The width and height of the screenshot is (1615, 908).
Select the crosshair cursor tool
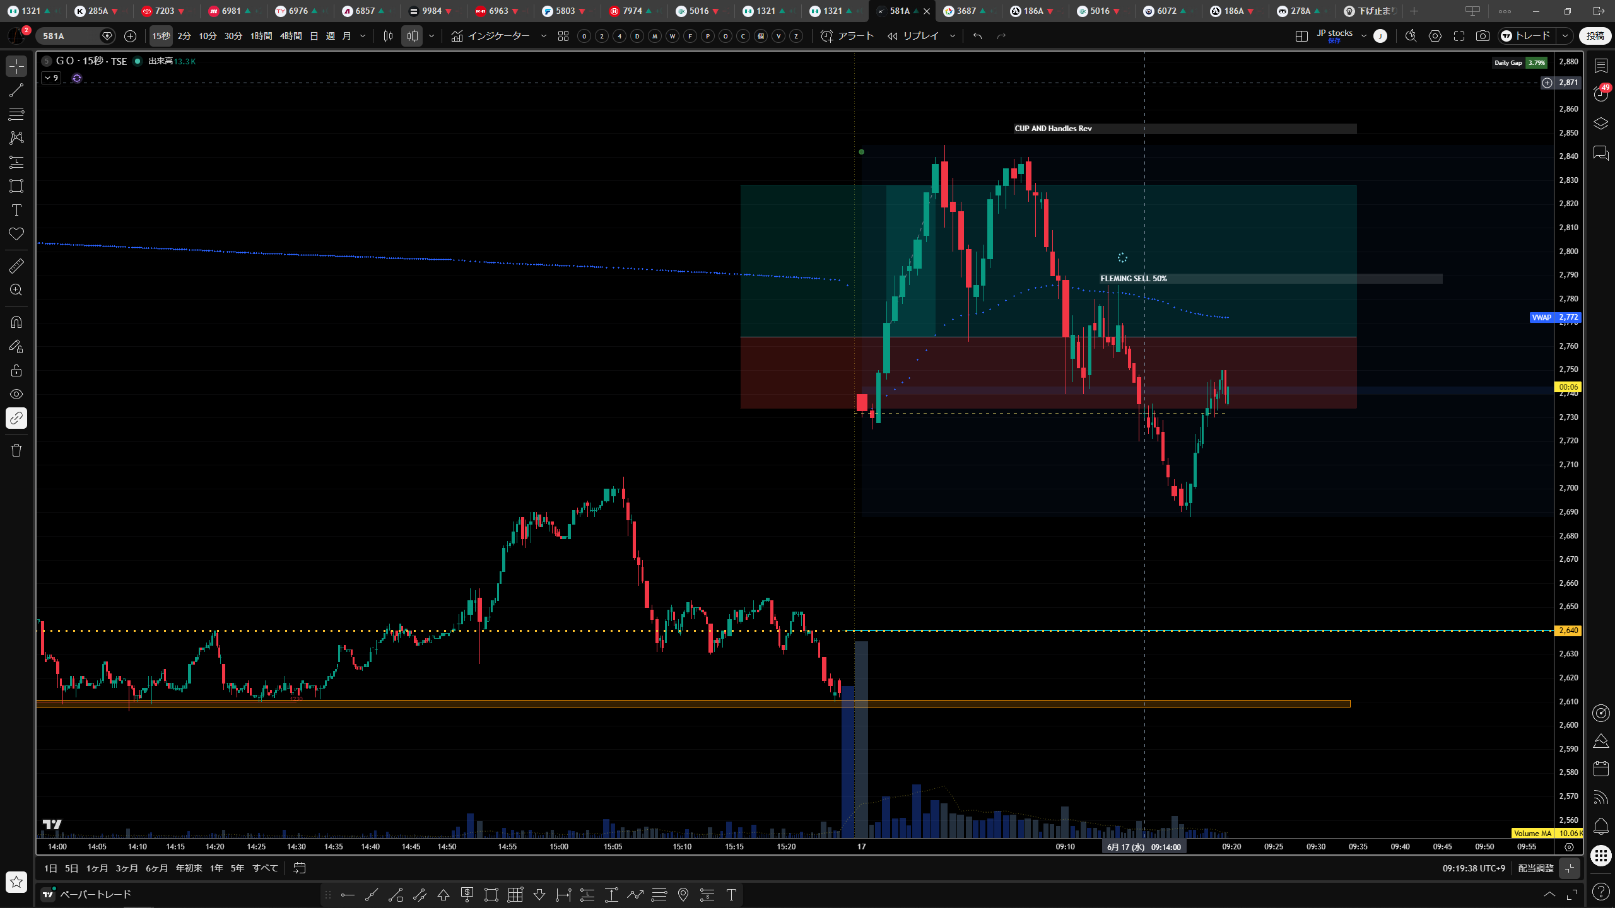[x=16, y=66]
